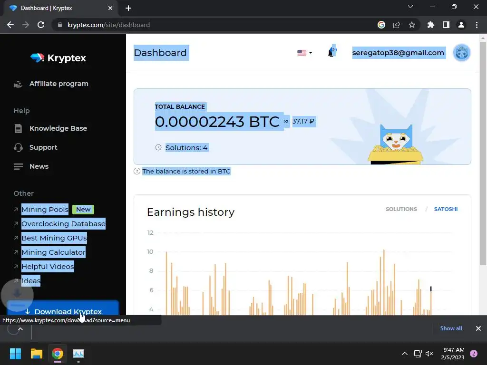Open a new browser tab
487x365 pixels.
coord(128,8)
